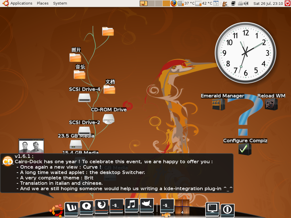Image resolution: width=291 pixels, height=218 pixels.
Task: Open the SCSI Drive-4 icon
Action: click(x=84, y=98)
